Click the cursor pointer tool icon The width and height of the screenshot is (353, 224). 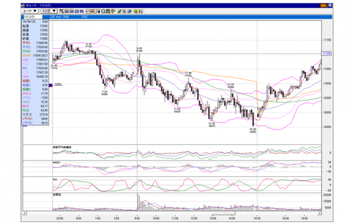point(124,11)
